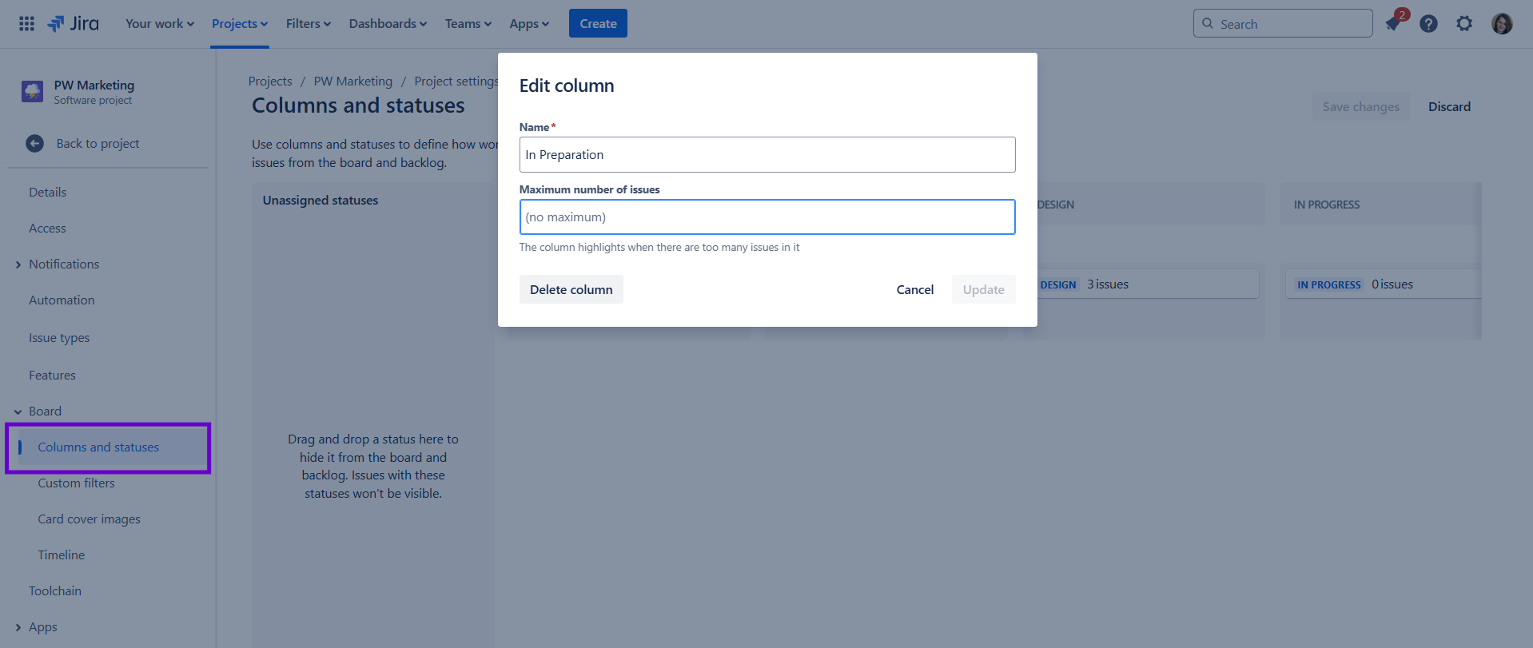Focus the Maximum number of issues field
This screenshot has height=648, width=1533.
pos(766,217)
